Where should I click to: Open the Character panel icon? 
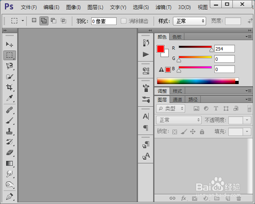click(x=146, y=117)
